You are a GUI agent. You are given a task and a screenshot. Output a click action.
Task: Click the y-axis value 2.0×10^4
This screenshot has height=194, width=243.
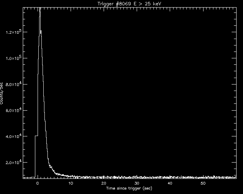pos(14,162)
